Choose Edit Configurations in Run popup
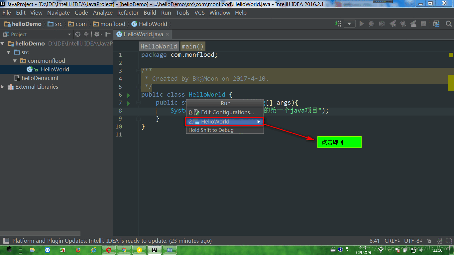454x255 pixels. tap(225, 112)
